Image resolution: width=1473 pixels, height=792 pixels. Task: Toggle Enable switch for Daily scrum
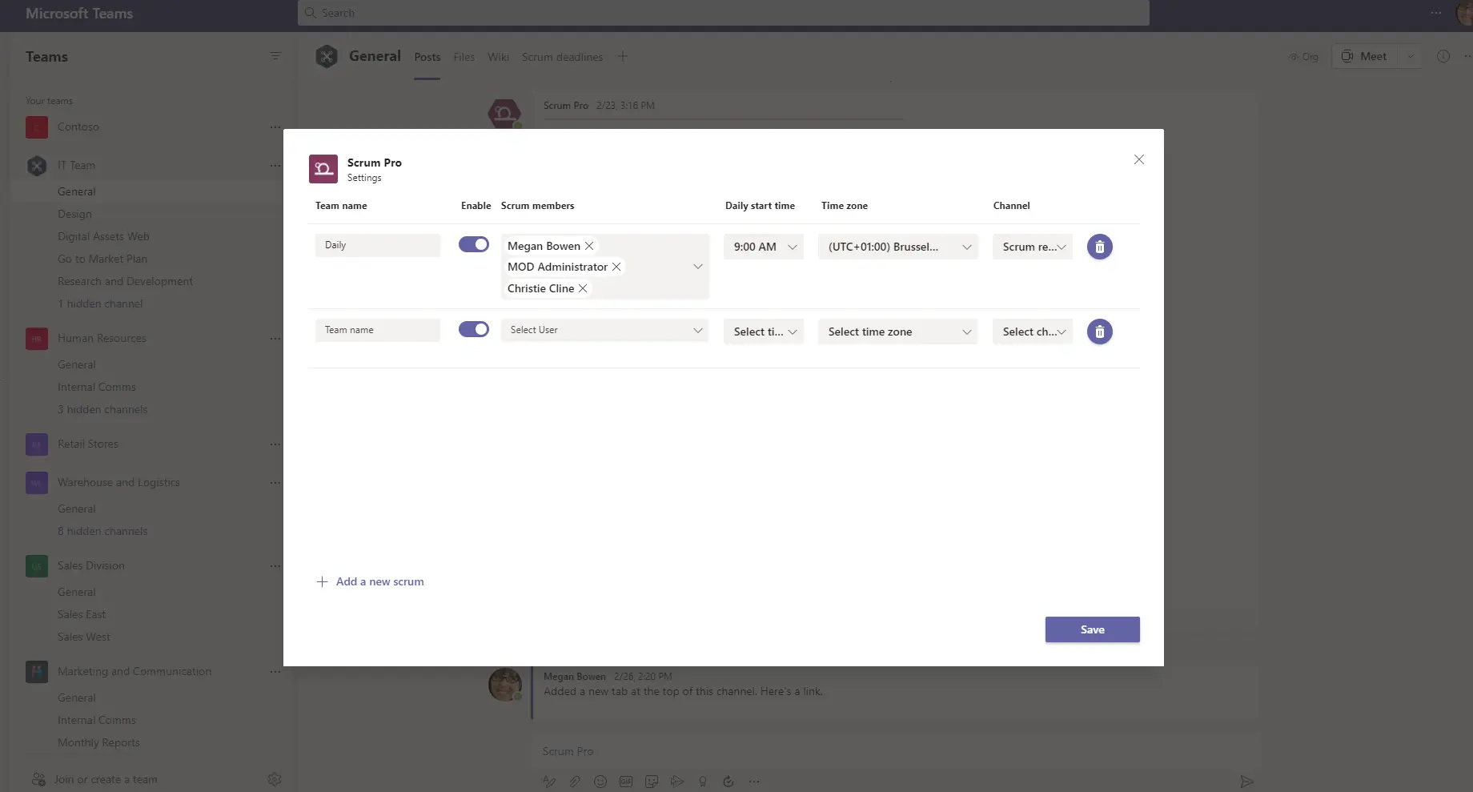[474, 244]
